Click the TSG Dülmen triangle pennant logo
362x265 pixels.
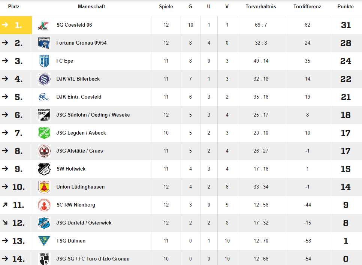[44, 241]
